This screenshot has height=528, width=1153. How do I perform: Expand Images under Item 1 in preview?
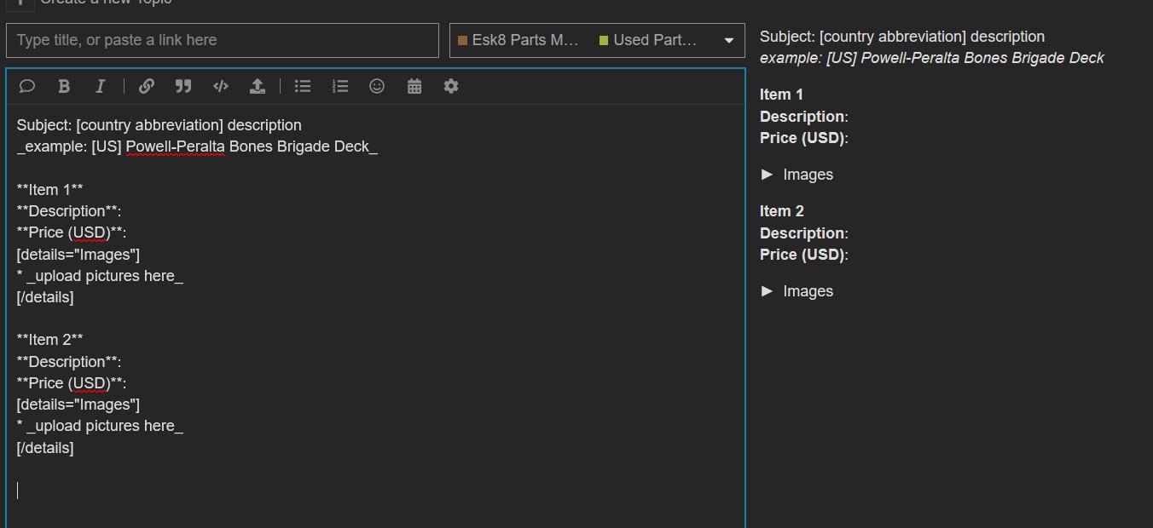coord(797,175)
